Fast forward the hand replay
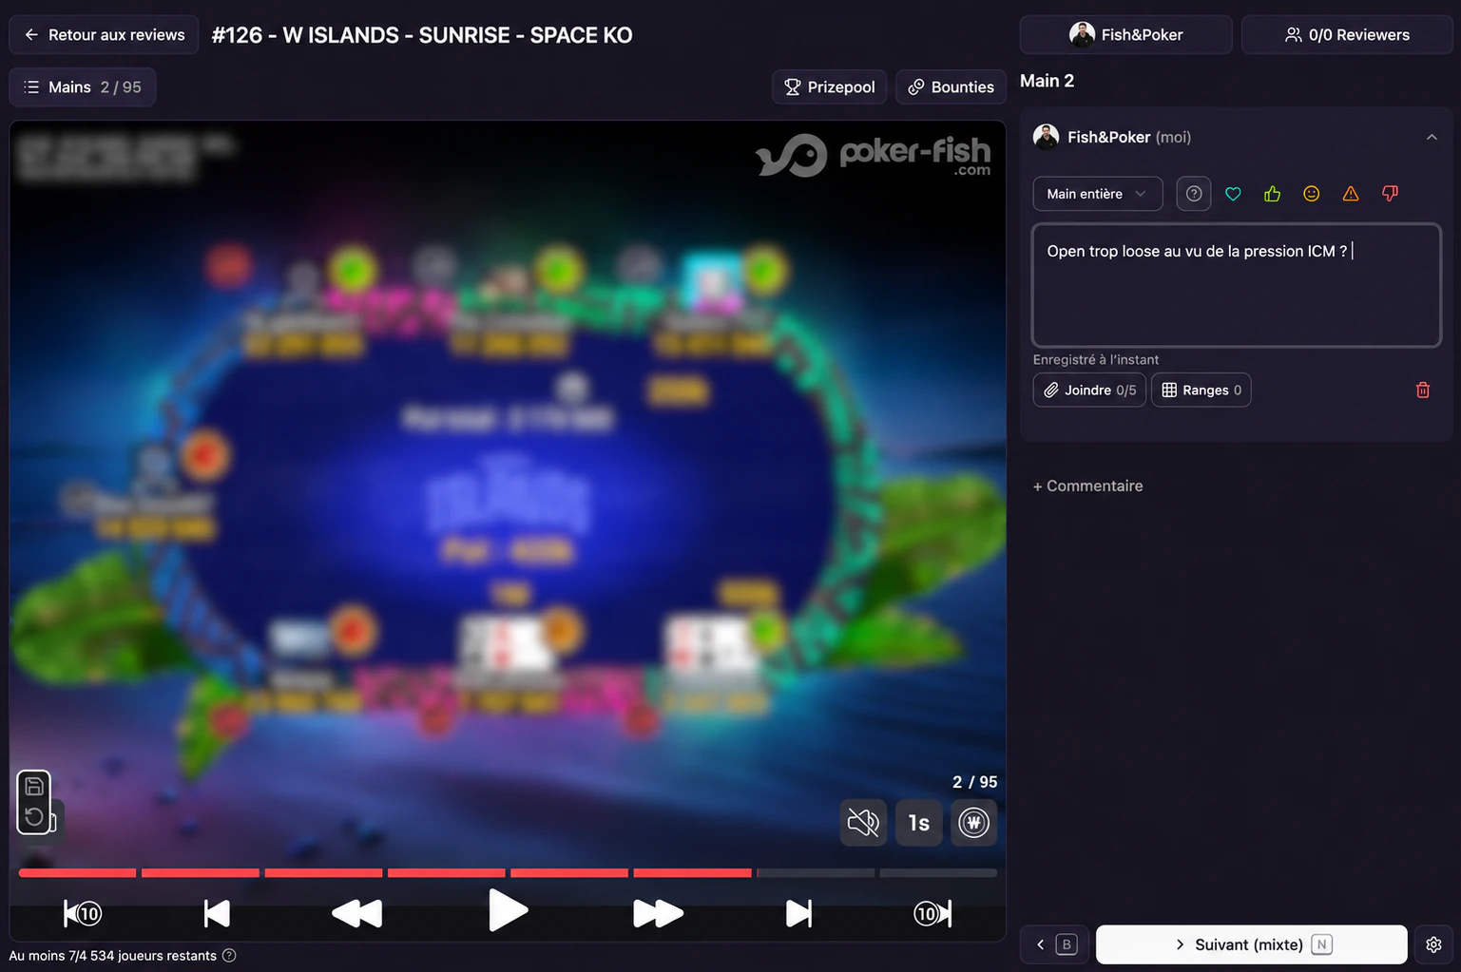The height and width of the screenshot is (972, 1461). 658,913
